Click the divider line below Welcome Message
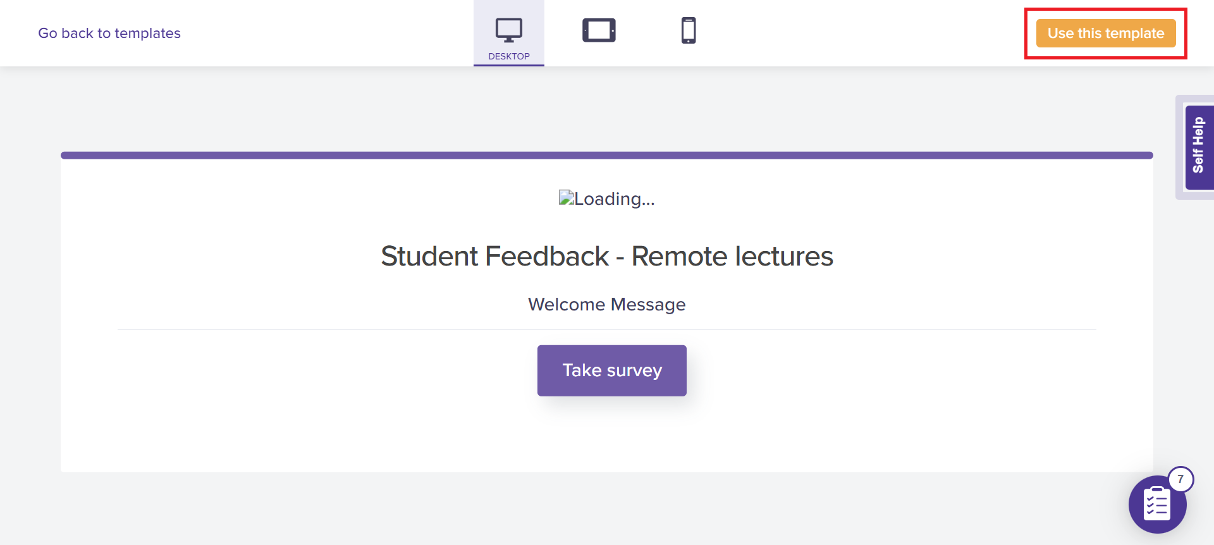The width and height of the screenshot is (1214, 545). (607, 329)
